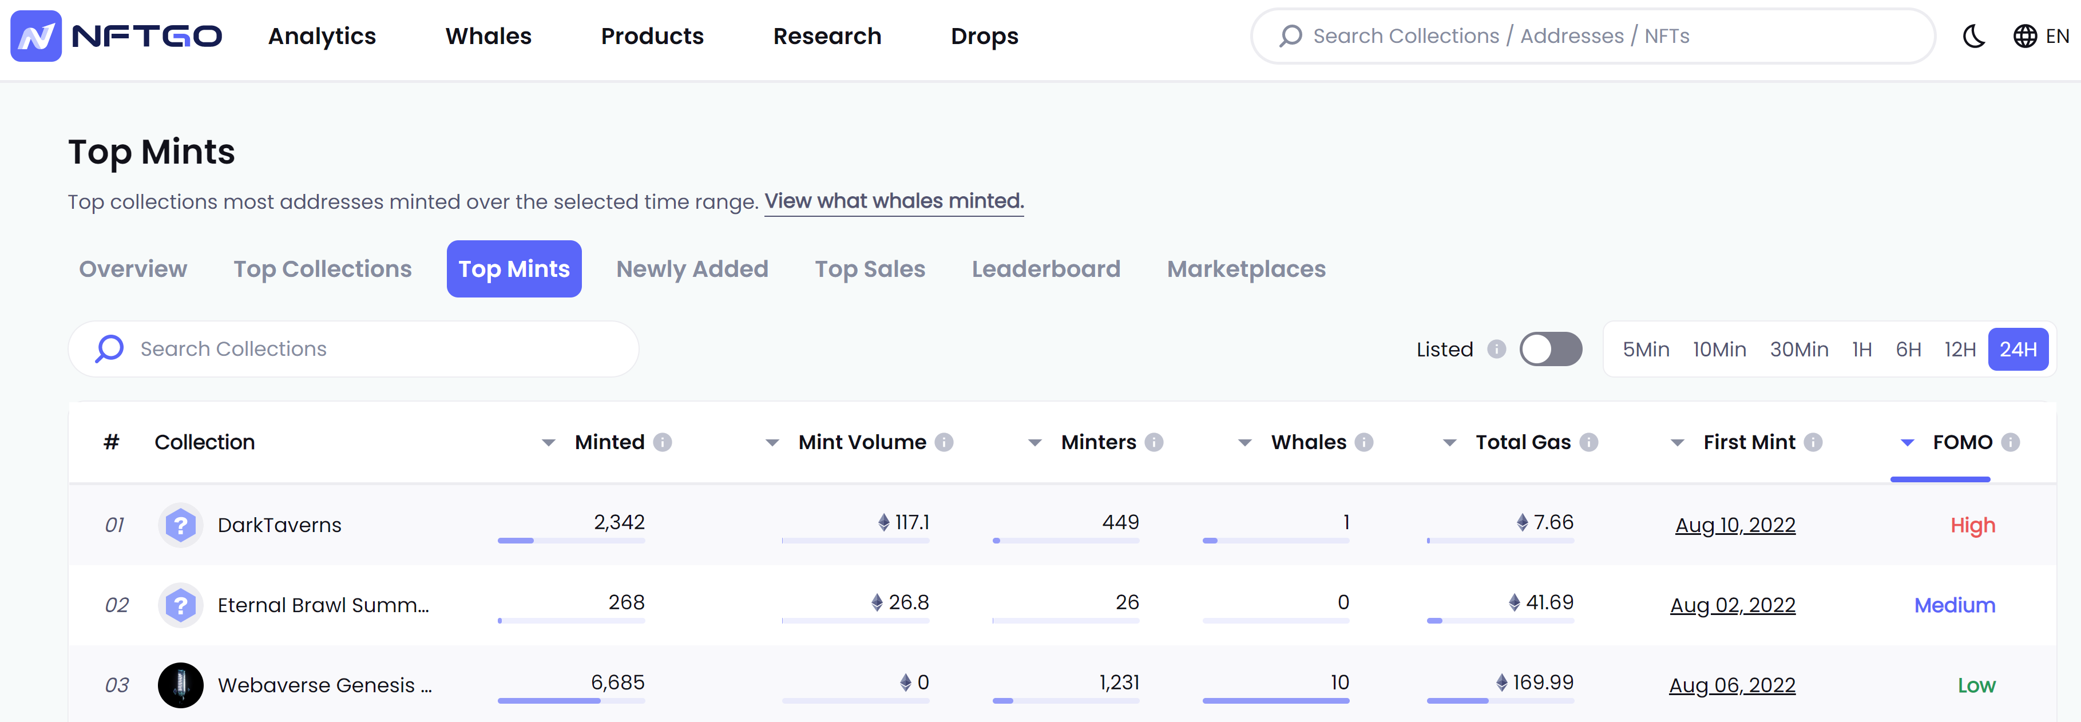Sort by Minters column arrow
2081x722 pixels.
click(1034, 443)
